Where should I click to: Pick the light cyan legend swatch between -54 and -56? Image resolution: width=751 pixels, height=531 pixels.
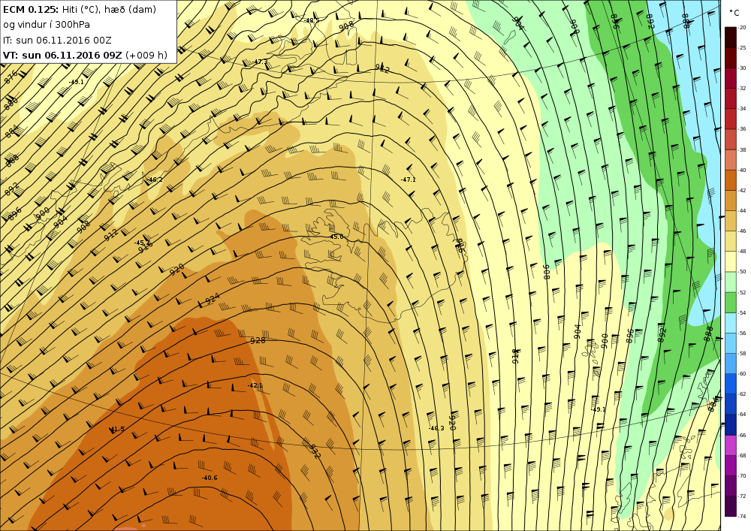[x=731, y=323]
